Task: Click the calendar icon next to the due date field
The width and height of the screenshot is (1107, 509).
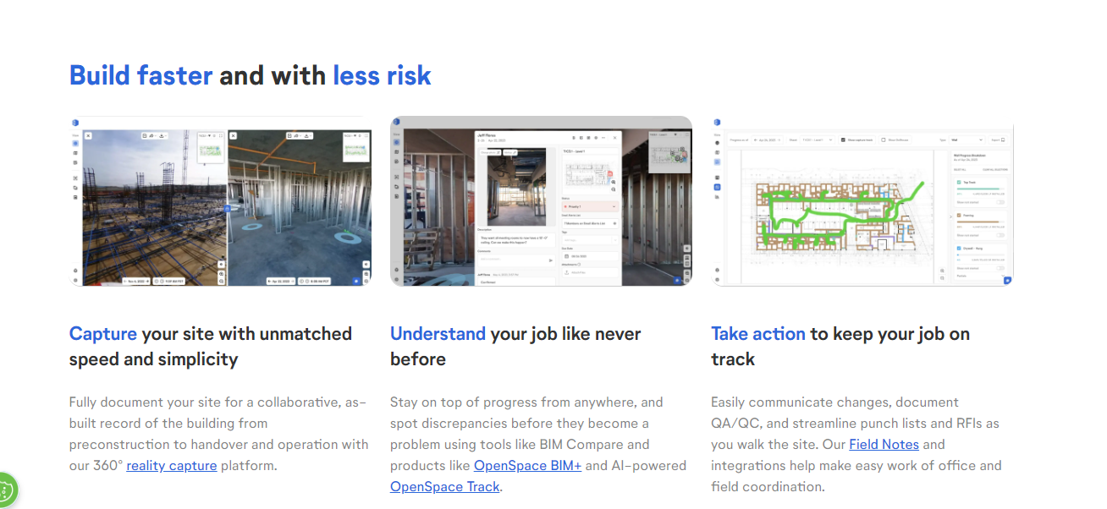Action: point(566,256)
